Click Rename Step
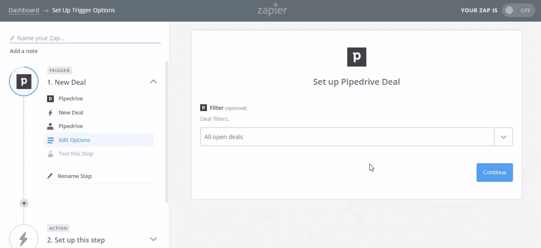This screenshot has height=248, width=541. pyautogui.click(x=75, y=176)
